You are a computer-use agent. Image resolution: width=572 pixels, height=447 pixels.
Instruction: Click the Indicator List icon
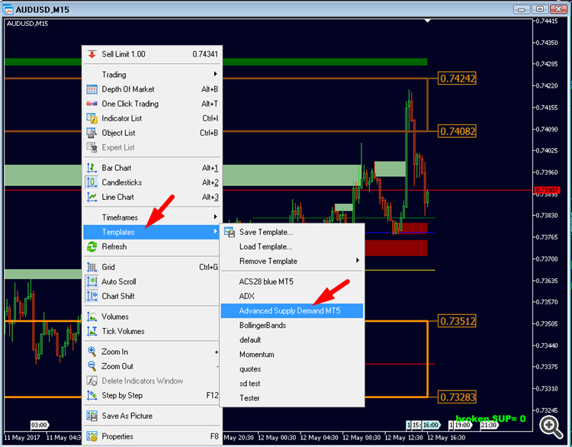point(92,118)
